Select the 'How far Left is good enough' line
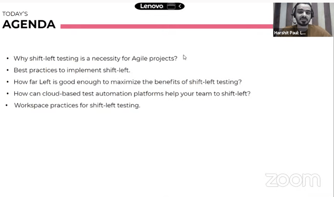The width and height of the screenshot is (334, 197). (x=127, y=82)
